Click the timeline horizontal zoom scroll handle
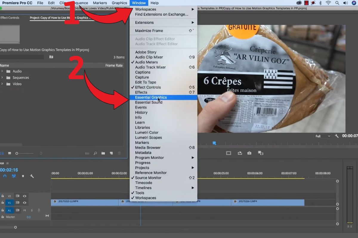Screen dimensions: 358x238 click(16, 227)
